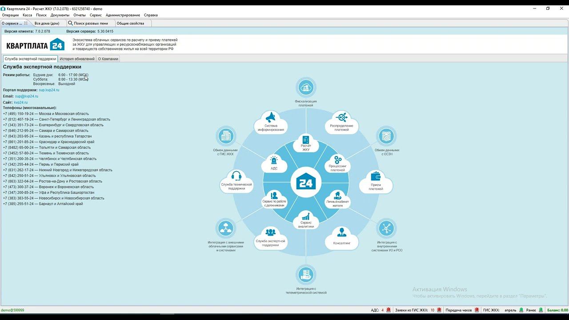Viewport: 569px width, 320px height.
Task: Close the О сервисе tab
Action: [x=26, y=23]
